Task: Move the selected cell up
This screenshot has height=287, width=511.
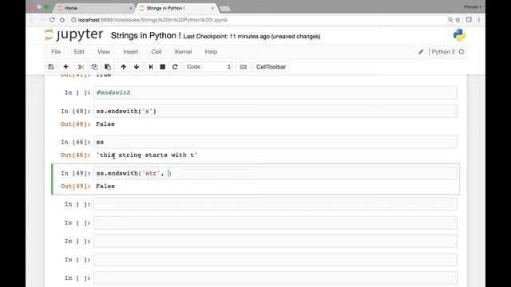Action: coord(124,67)
